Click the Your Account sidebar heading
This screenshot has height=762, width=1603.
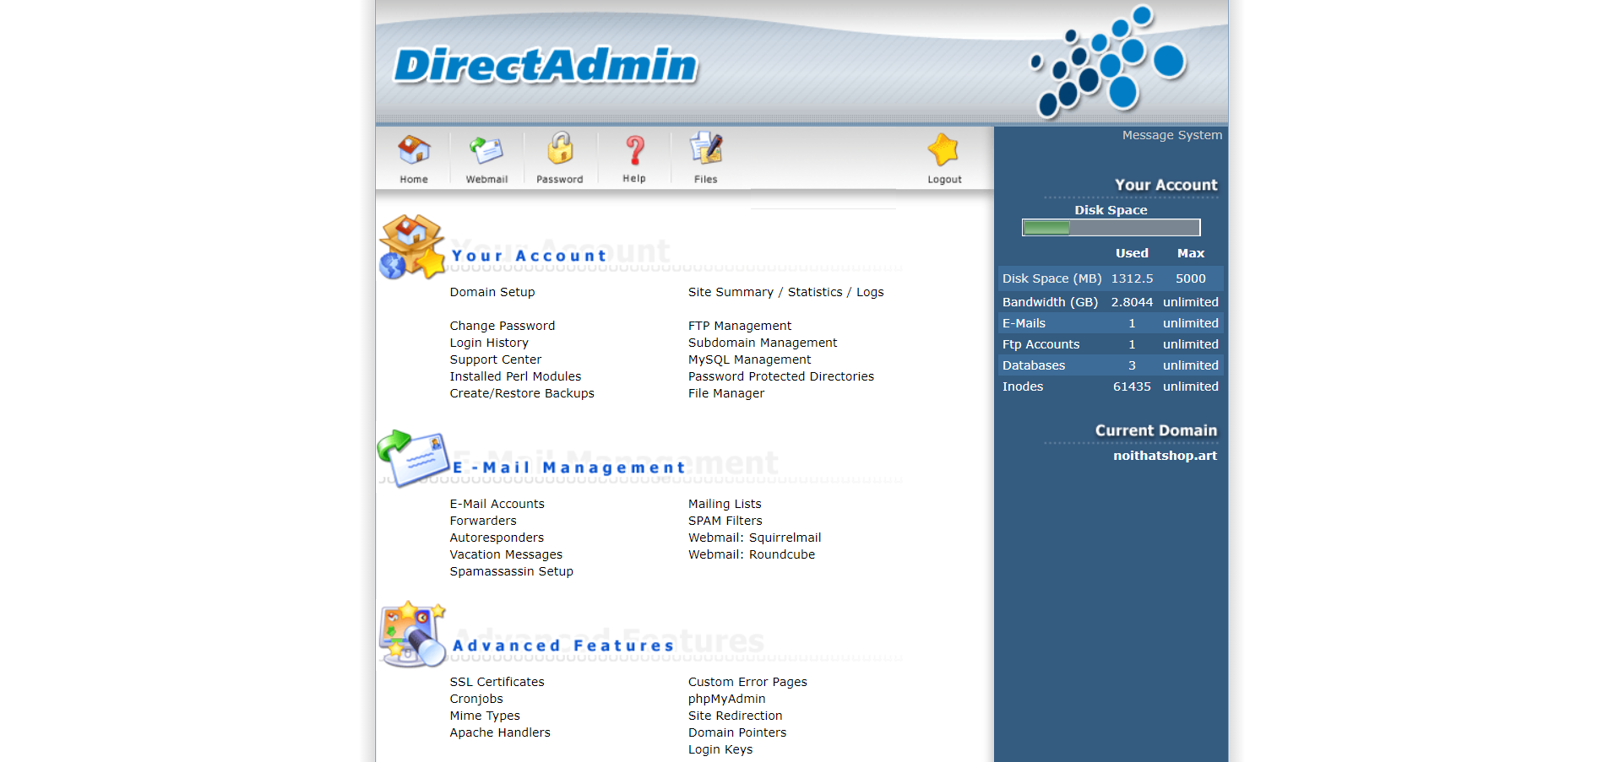click(x=1166, y=185)
